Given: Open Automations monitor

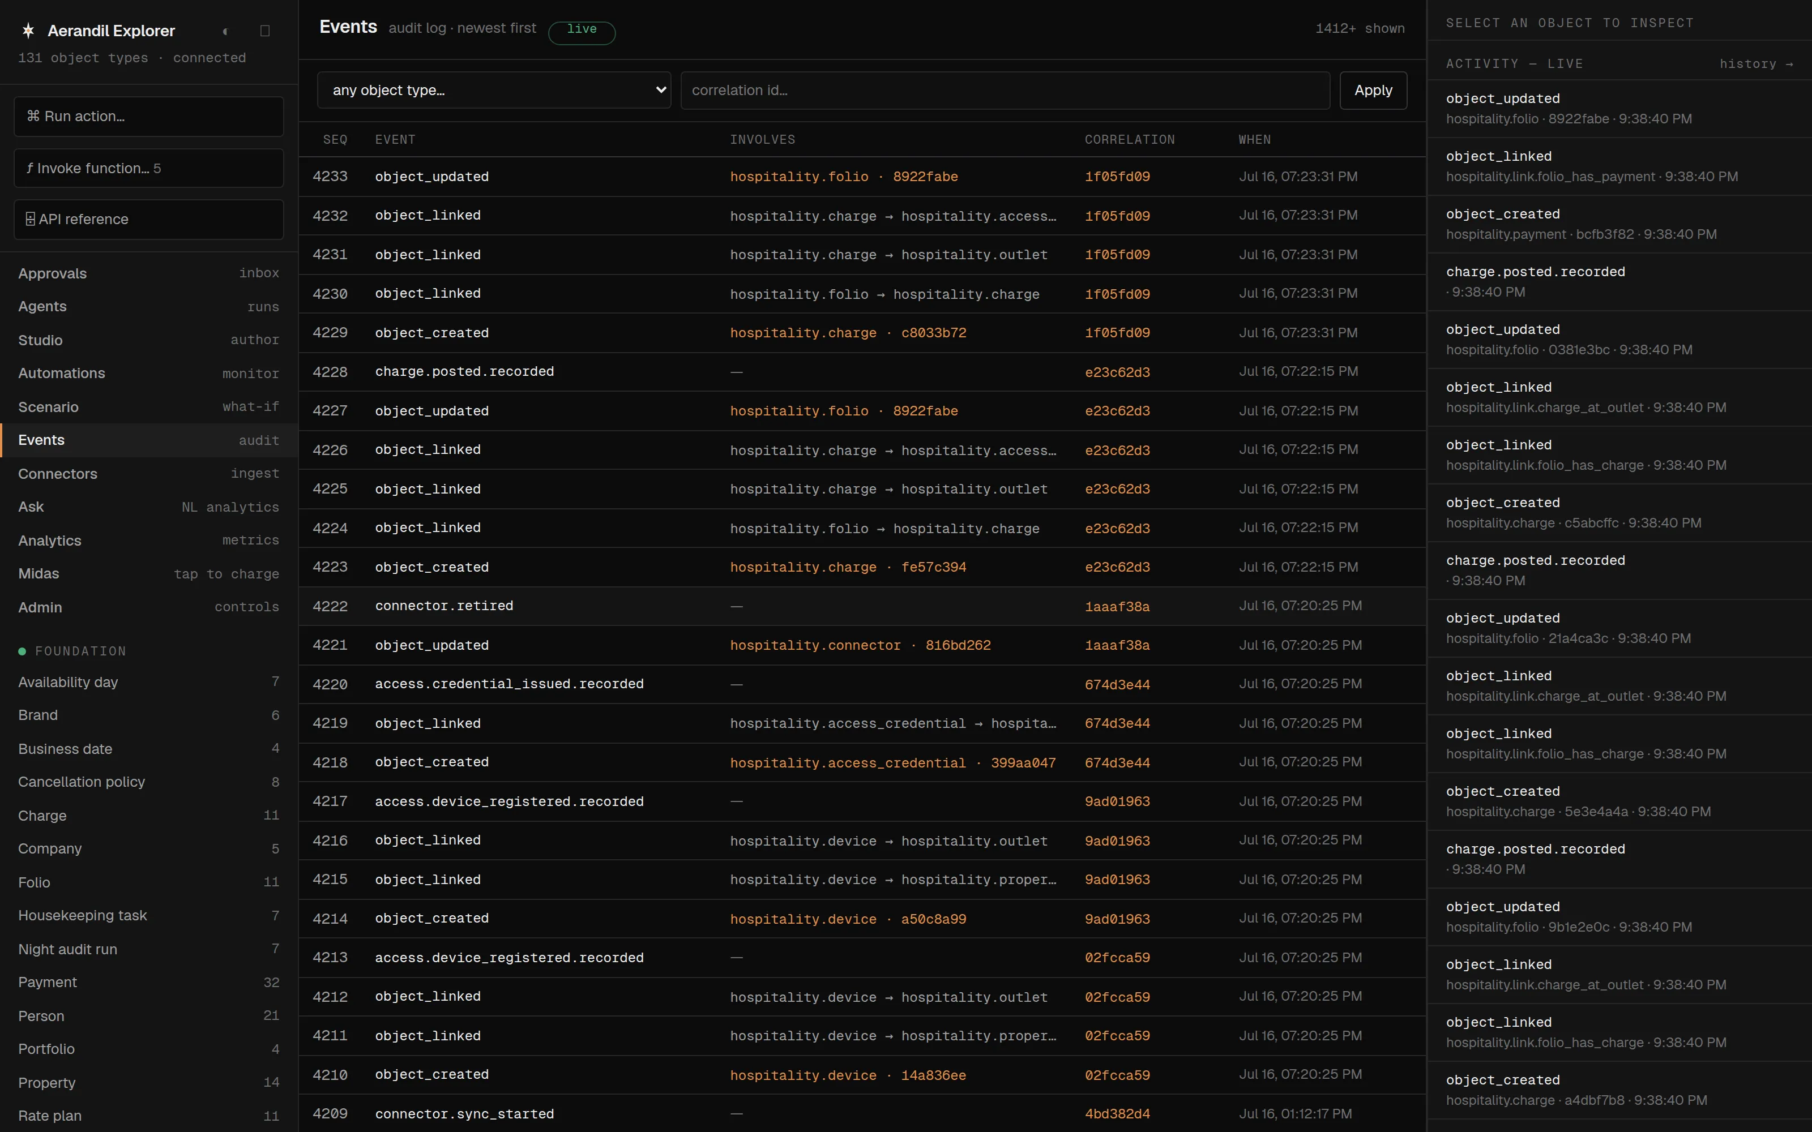Looking at the screenshot, I should [148, 373].
